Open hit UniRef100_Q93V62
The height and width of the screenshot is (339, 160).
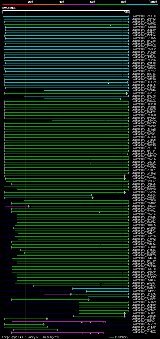(143, 19)
